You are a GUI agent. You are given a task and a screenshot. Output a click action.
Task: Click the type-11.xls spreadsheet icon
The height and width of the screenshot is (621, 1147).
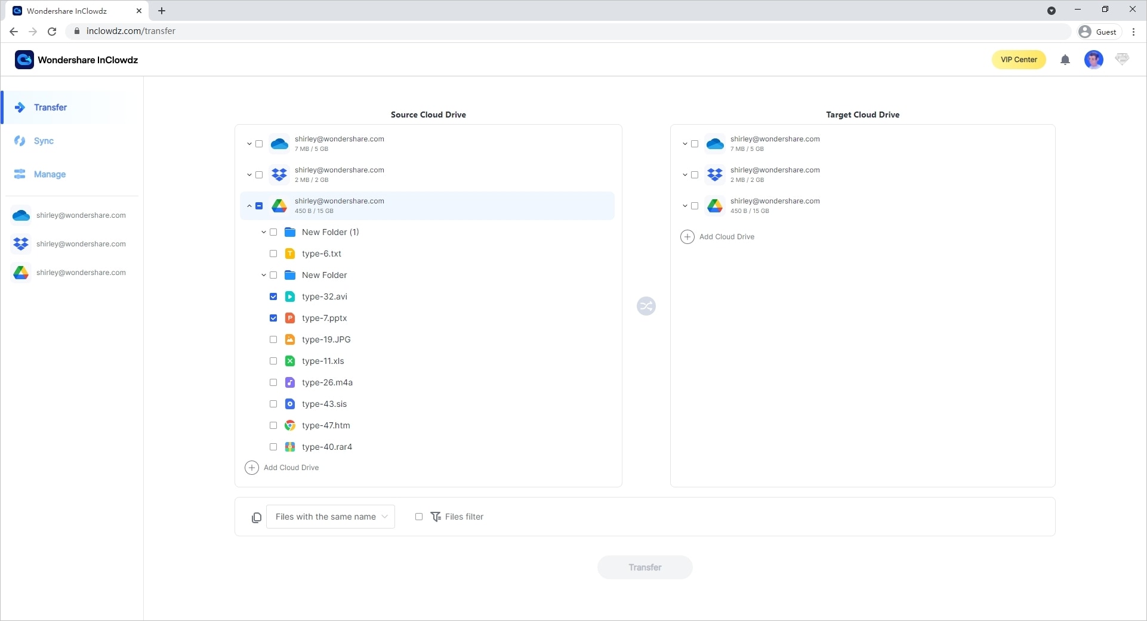(x=290, y=361)
